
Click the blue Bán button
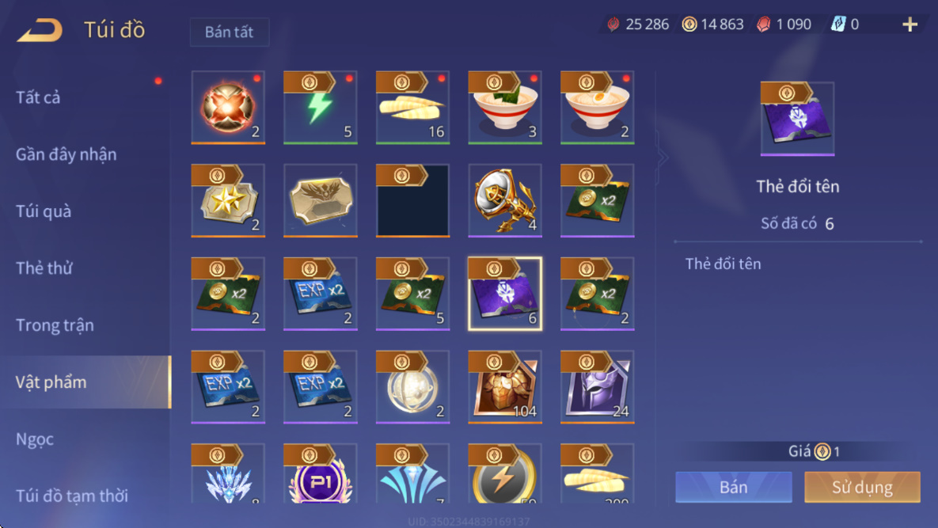click(734, 487)
